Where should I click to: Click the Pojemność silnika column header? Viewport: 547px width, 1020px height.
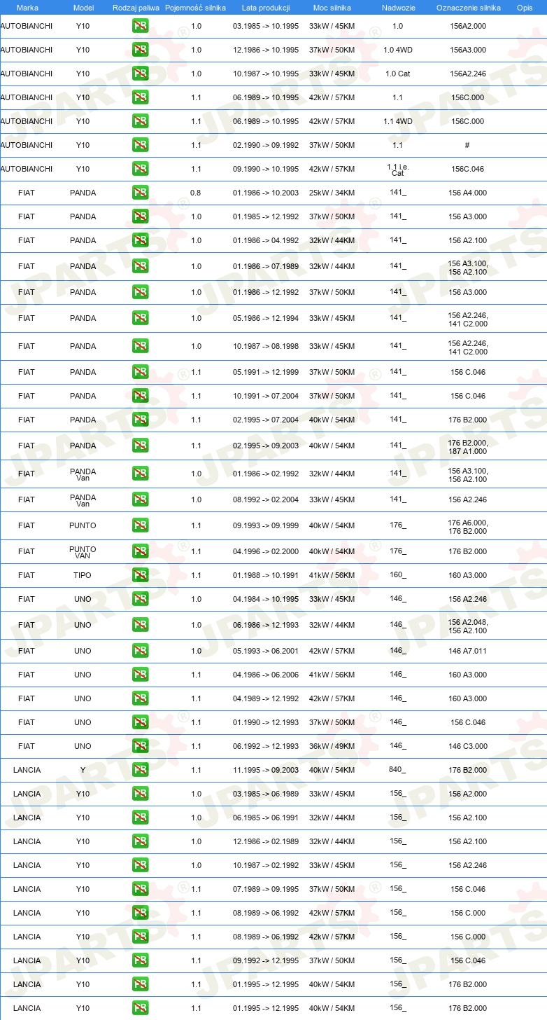[x=195, y=8]
